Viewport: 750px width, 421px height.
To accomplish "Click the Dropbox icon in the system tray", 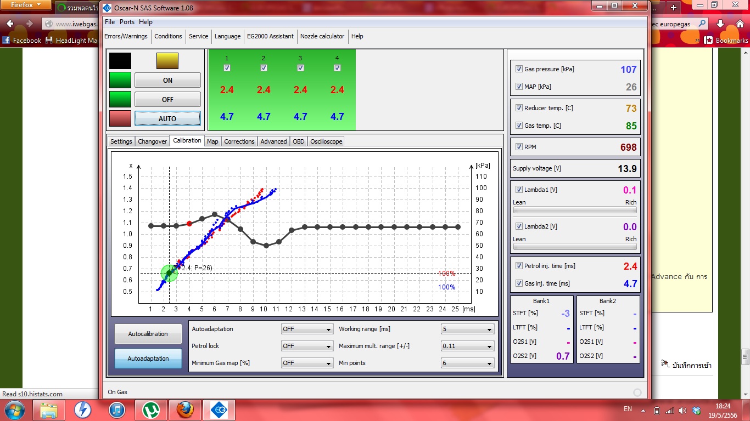I will point(696,410).
